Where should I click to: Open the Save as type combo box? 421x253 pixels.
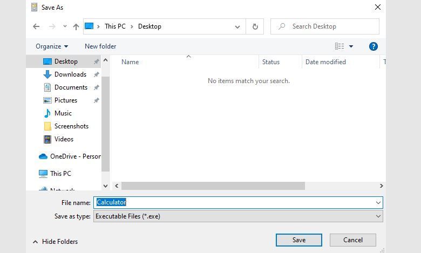[x=238, y=216]
